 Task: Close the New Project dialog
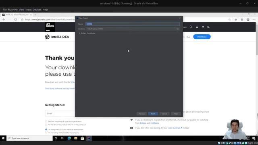coord(180,18)
